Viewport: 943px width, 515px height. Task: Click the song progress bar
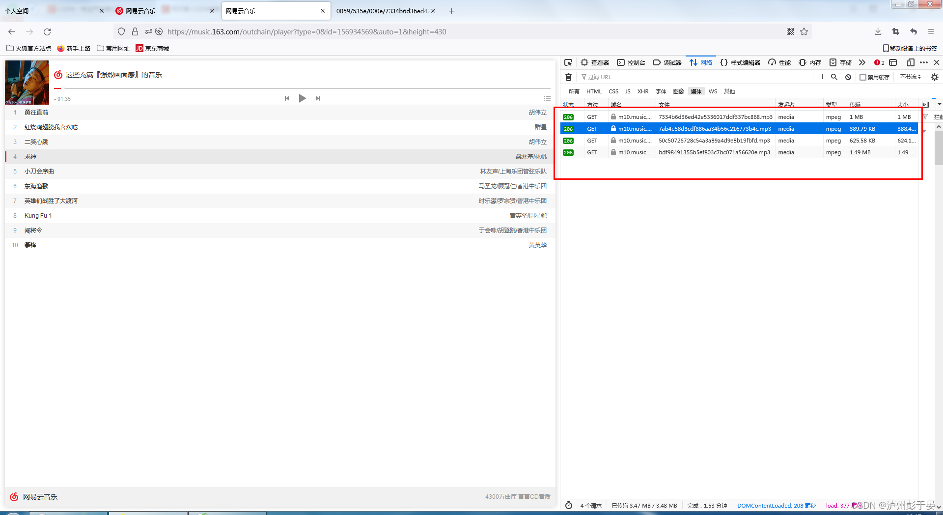click(x=302, y=88)
